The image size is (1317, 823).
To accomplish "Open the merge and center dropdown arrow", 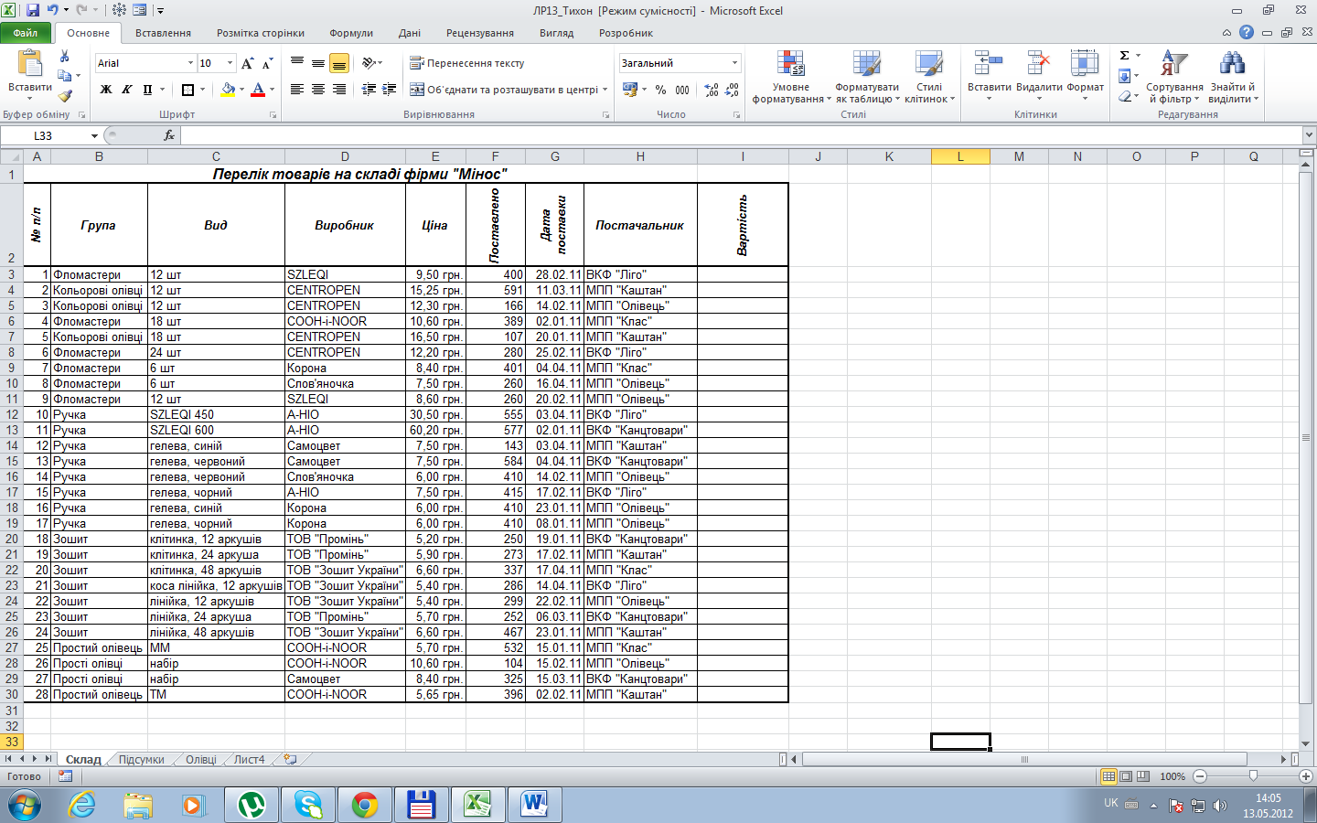I will pyautogui.click(x=605, y=90).
